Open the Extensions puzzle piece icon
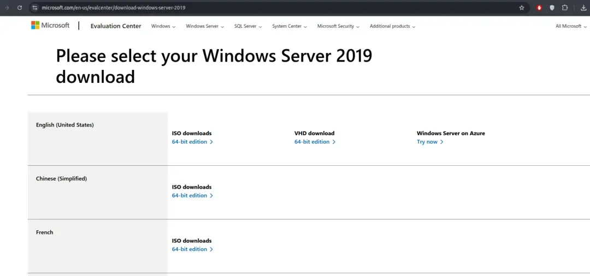 [565, 8]
